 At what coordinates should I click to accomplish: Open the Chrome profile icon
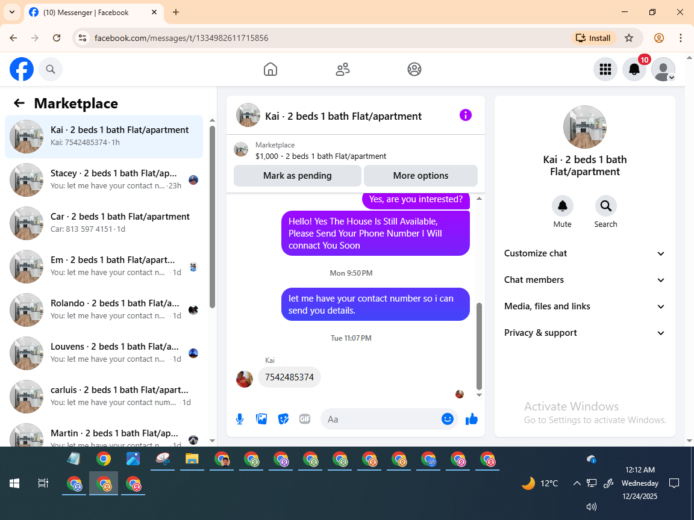(659, 38)
